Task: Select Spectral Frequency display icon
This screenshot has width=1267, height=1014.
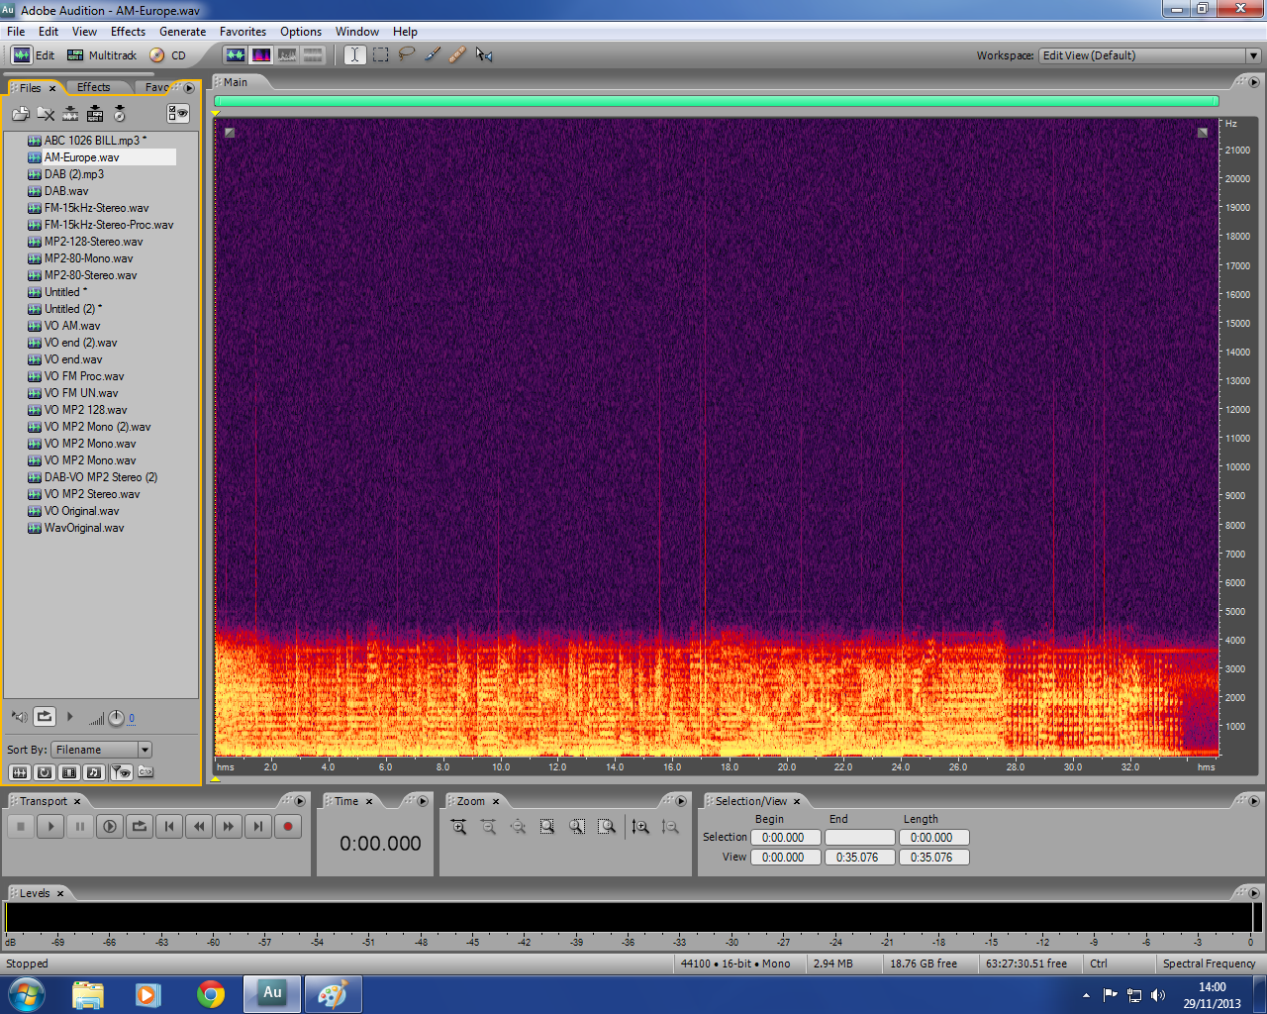Action: click(261, 55)
